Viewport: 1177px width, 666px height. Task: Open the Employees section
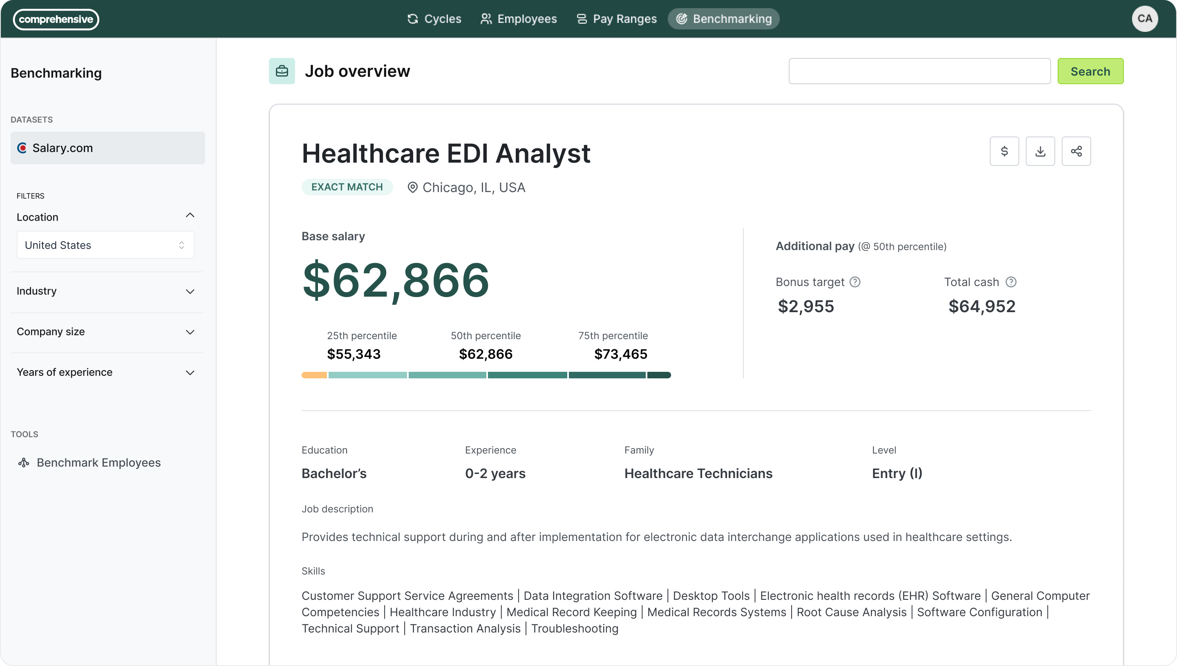[518, 19]
